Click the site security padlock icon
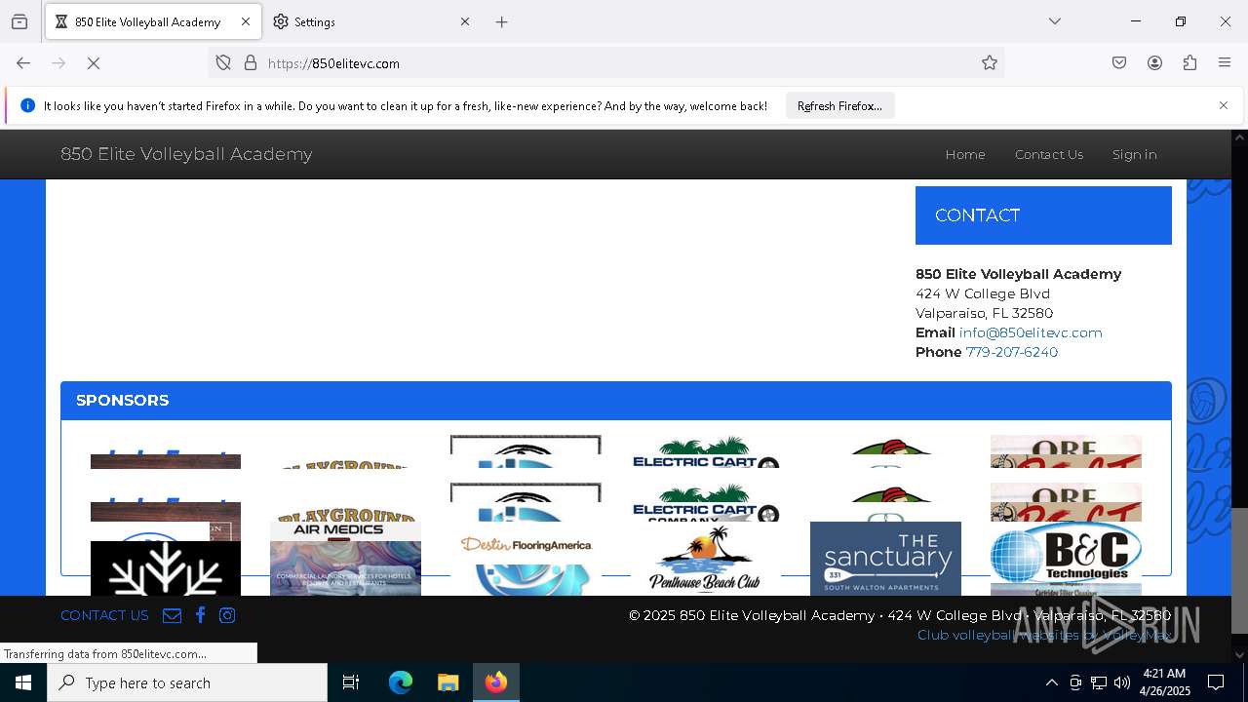The image size is (1248, 702). tap(251, 63)
